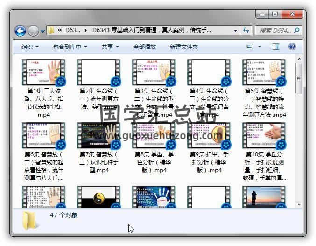This screenshot has height=246, width=316.
Task: Expand the view options dropdown arrow
Action: point(260,47)
